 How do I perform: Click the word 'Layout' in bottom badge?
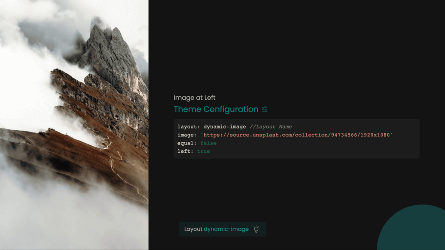pos(193,229)
